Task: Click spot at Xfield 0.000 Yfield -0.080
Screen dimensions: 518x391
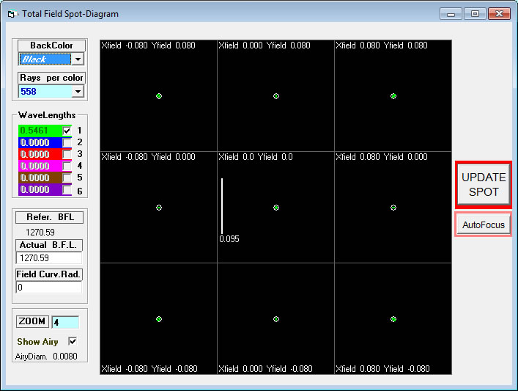Action: [276, 319]
